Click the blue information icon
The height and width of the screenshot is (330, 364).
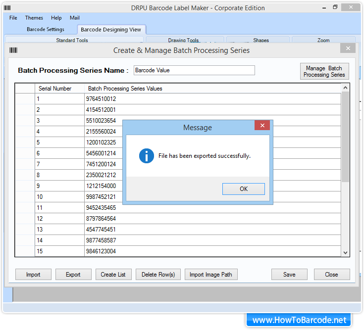(x=146, y=156)
